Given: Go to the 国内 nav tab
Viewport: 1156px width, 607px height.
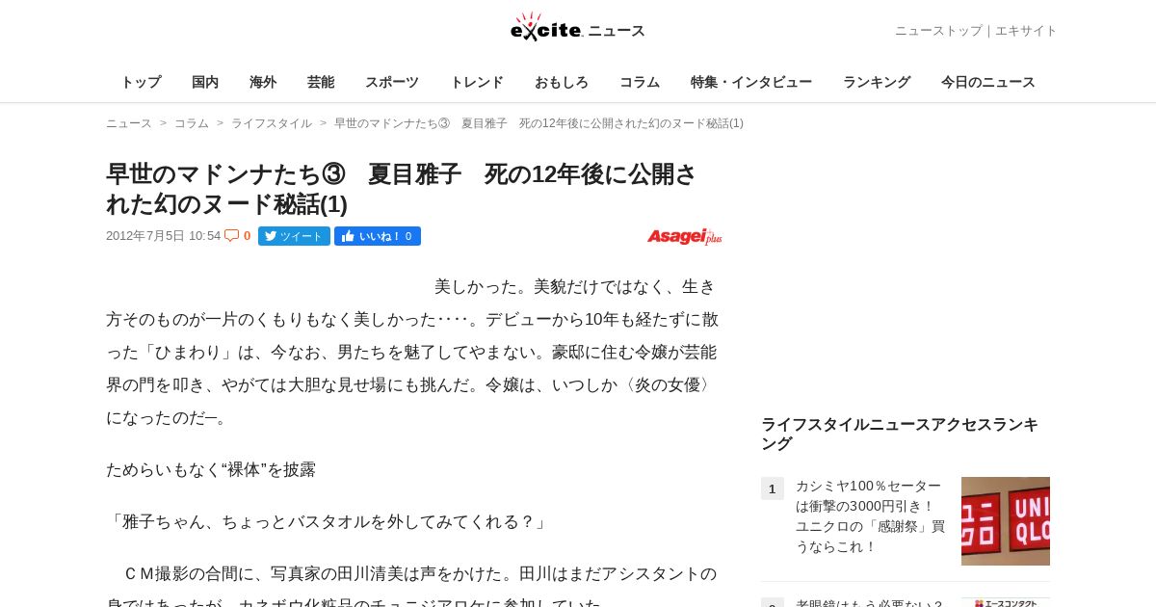Looking at the screenshot, I should [205, 82].
